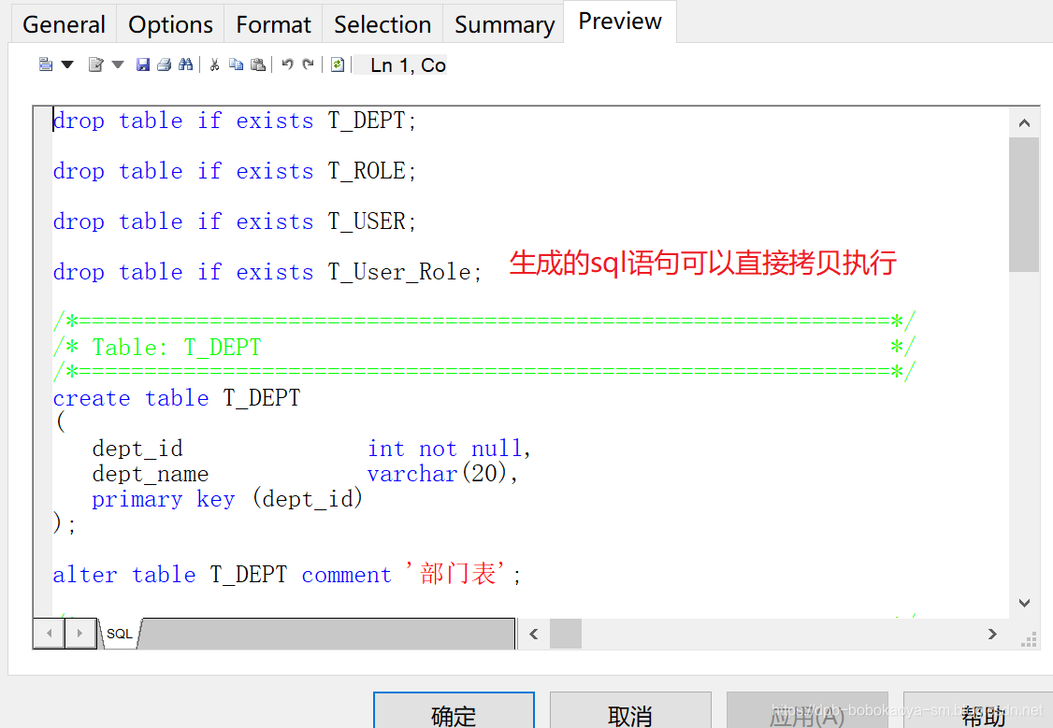Print the script using printer icon
This screenshot has width=1053, height=728.
(164, 64)
